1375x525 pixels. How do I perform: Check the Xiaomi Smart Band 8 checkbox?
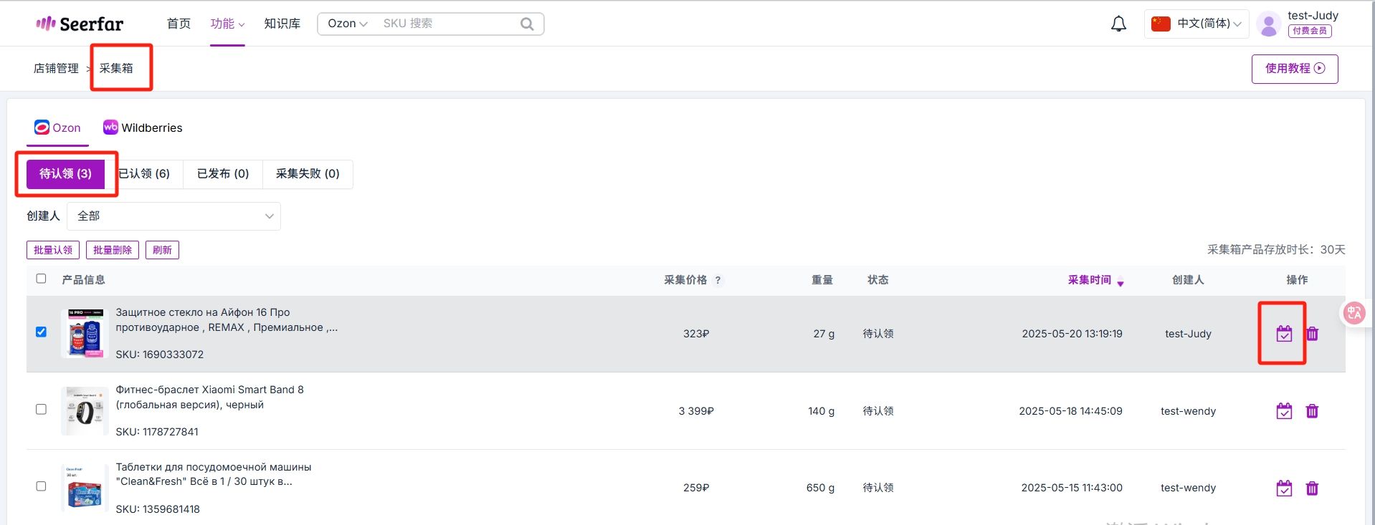[x=41, y=409]
